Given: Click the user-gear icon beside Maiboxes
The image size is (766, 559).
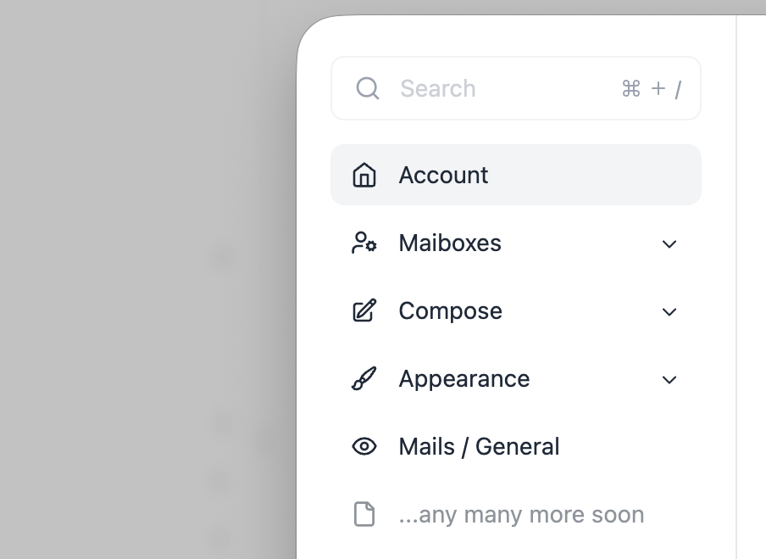Looking at the screenshot, I should pyautogui.click(x=364, y=243).
